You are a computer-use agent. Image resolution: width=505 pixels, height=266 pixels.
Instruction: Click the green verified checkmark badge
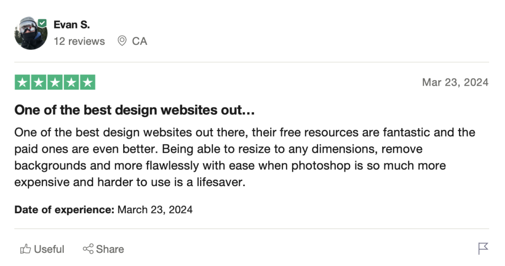point(42,23)
